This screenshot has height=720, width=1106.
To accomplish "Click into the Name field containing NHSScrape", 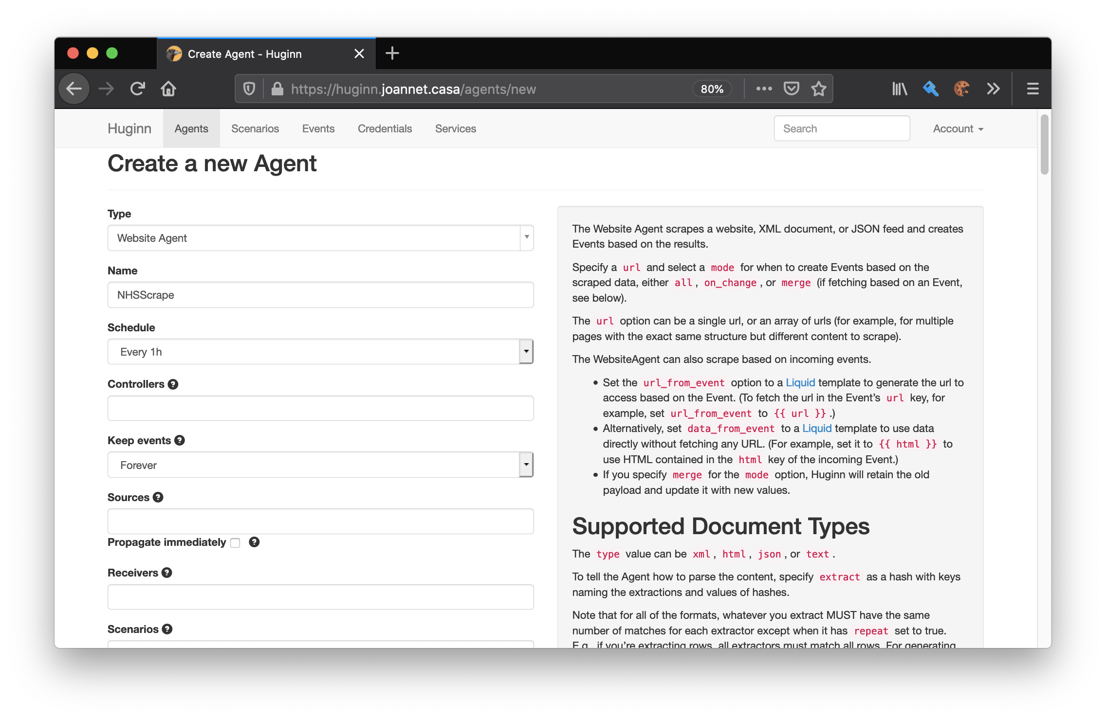I will [320, 295].
